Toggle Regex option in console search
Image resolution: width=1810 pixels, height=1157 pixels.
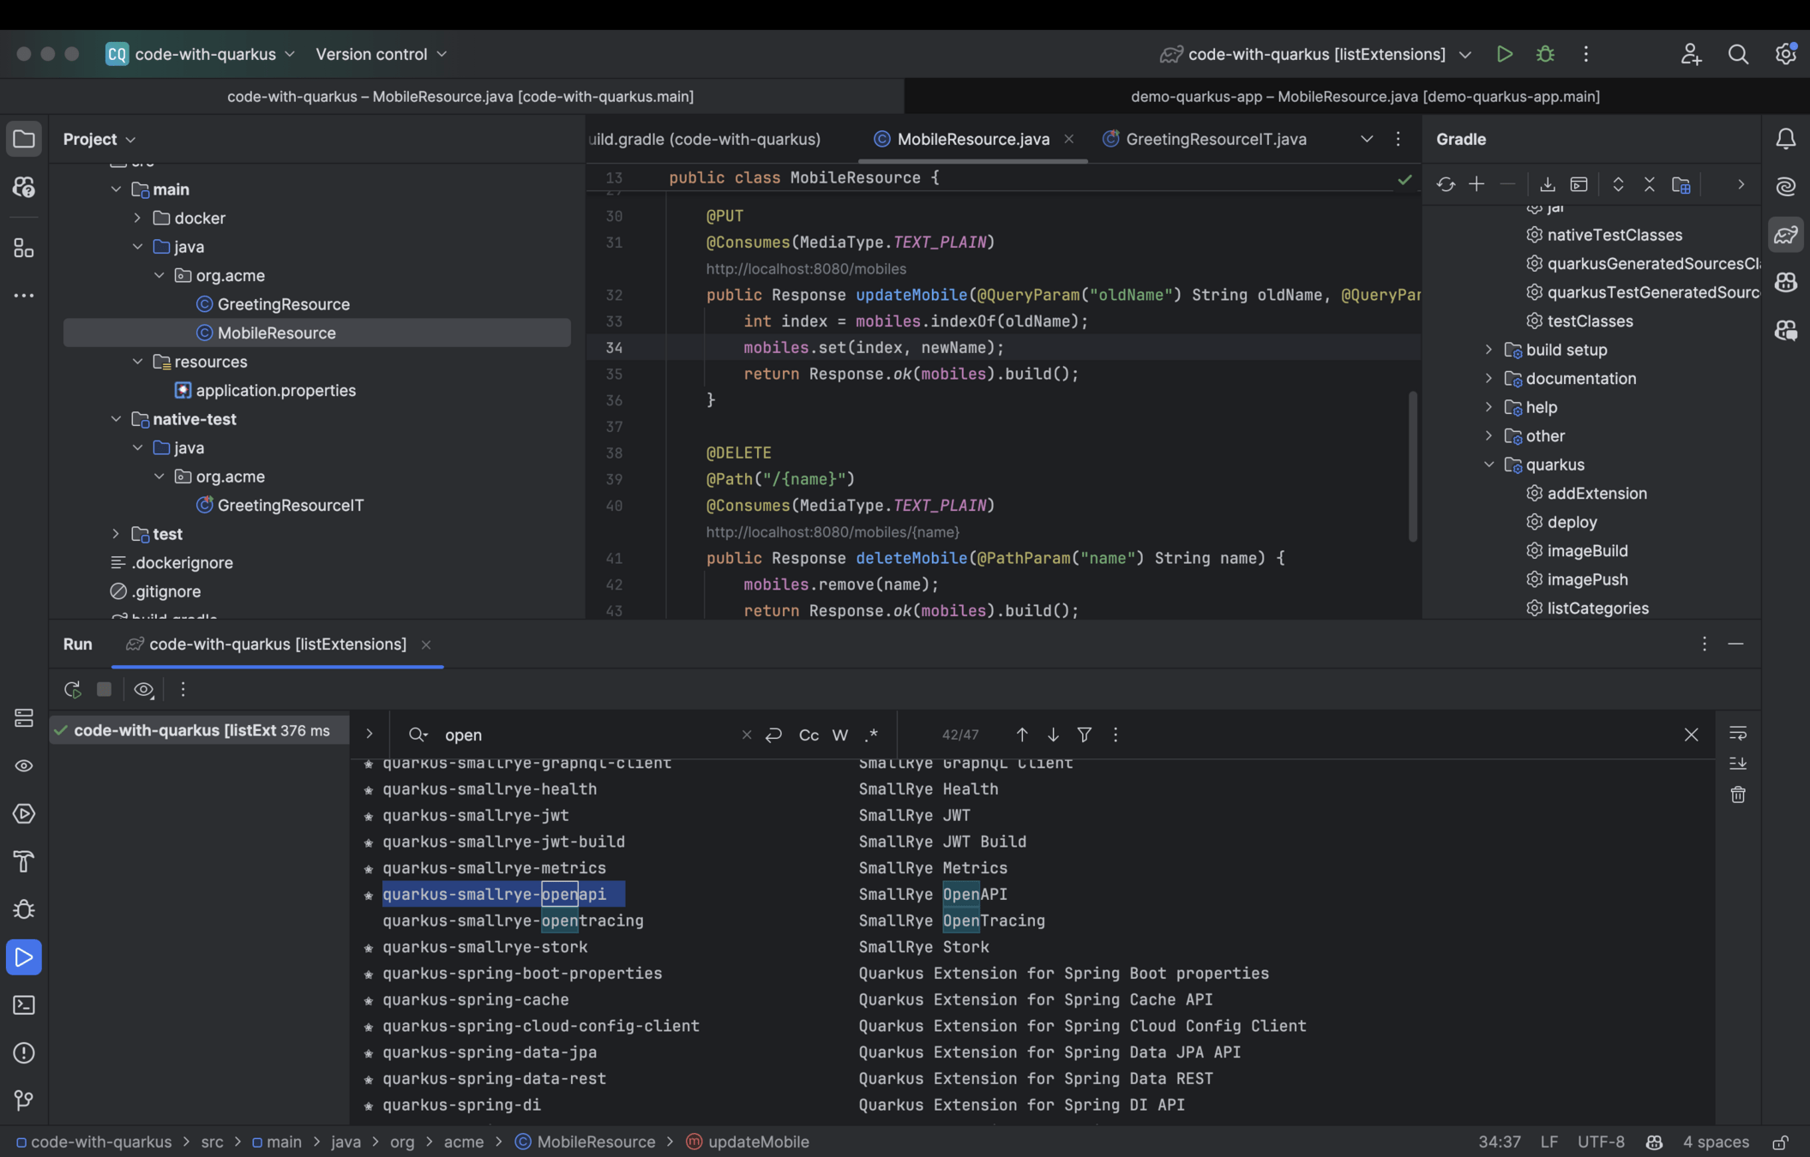[872, 735]
